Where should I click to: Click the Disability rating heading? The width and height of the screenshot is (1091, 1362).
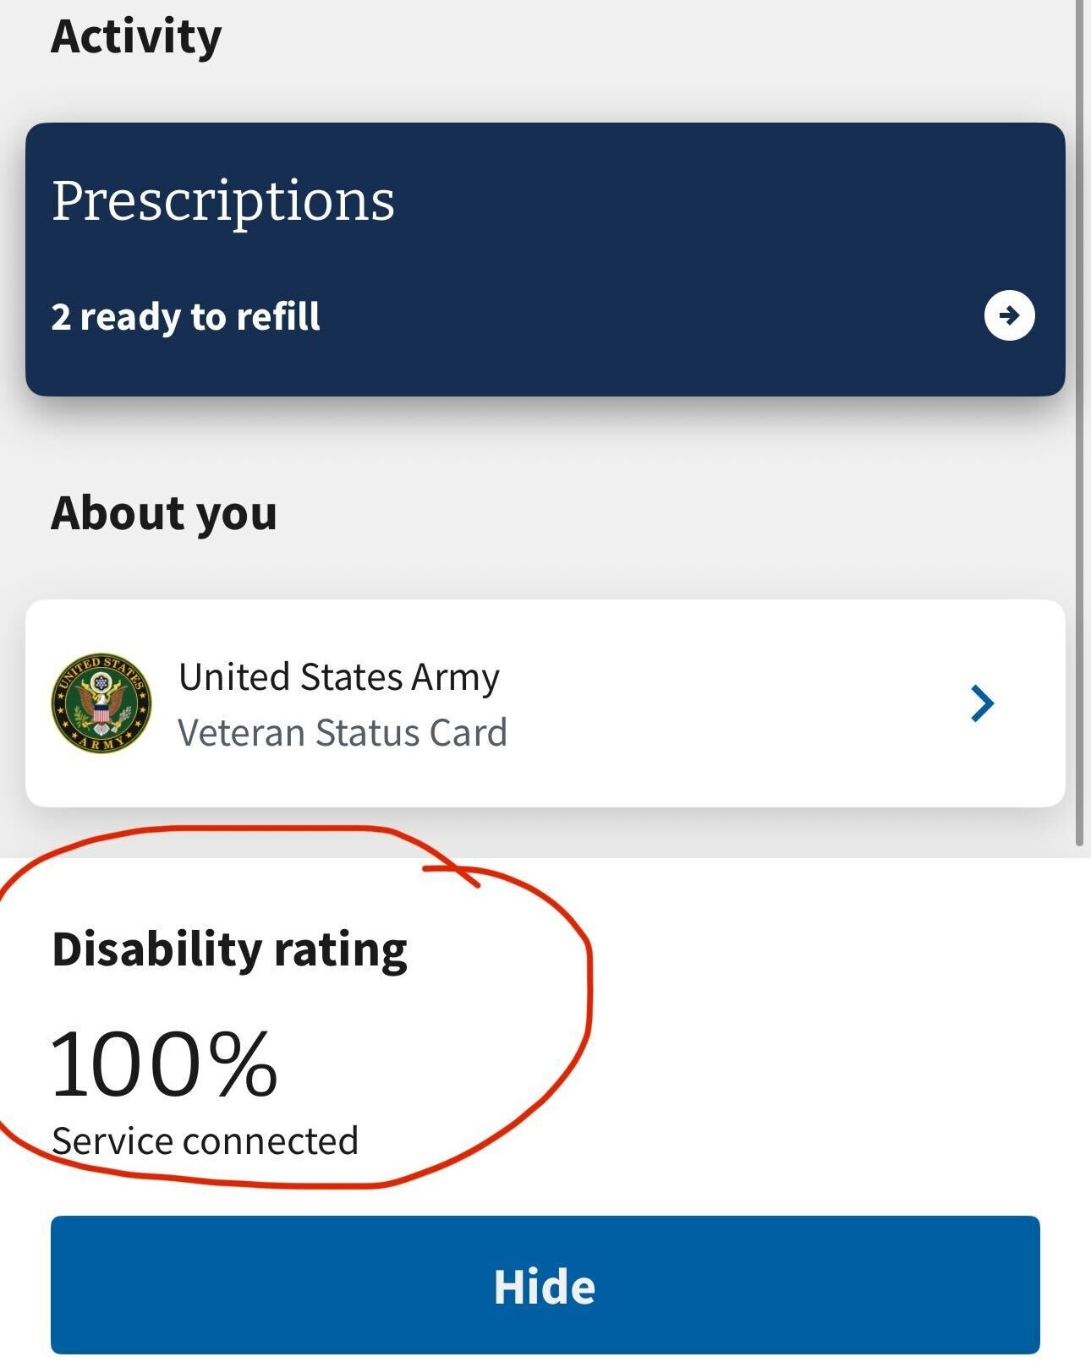(230, 949)
